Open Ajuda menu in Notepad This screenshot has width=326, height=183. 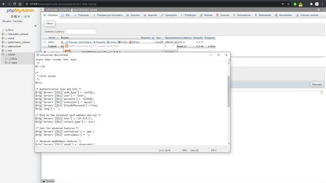[x=73, y=59]
